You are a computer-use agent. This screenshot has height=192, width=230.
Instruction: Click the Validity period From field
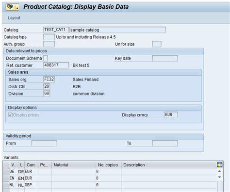pos(44,143)
